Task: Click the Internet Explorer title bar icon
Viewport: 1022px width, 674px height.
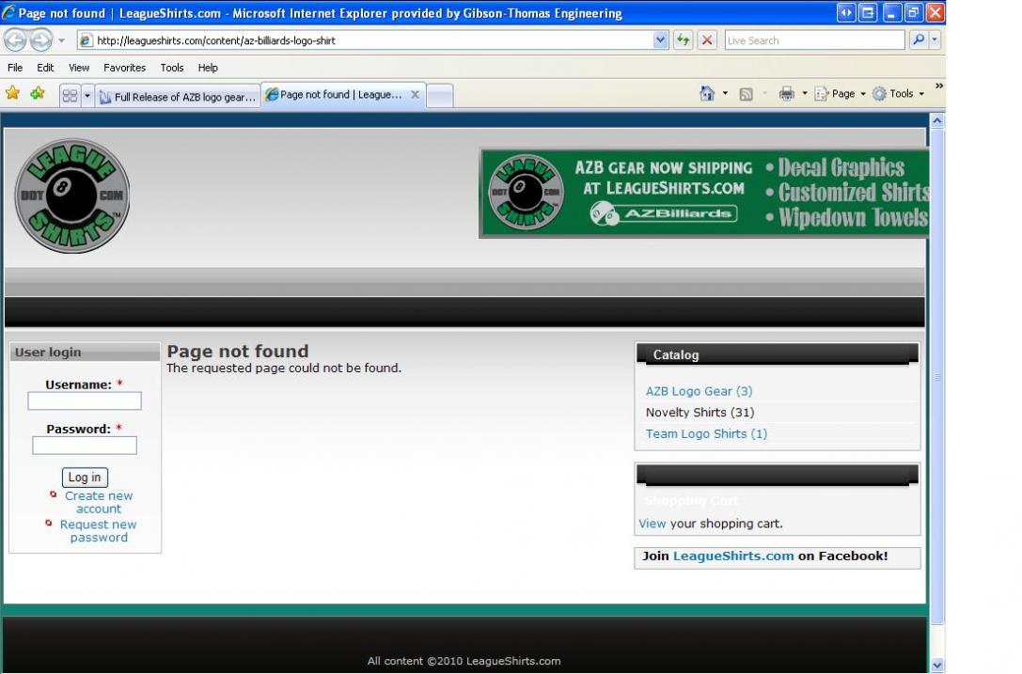Action: (9, 13)
